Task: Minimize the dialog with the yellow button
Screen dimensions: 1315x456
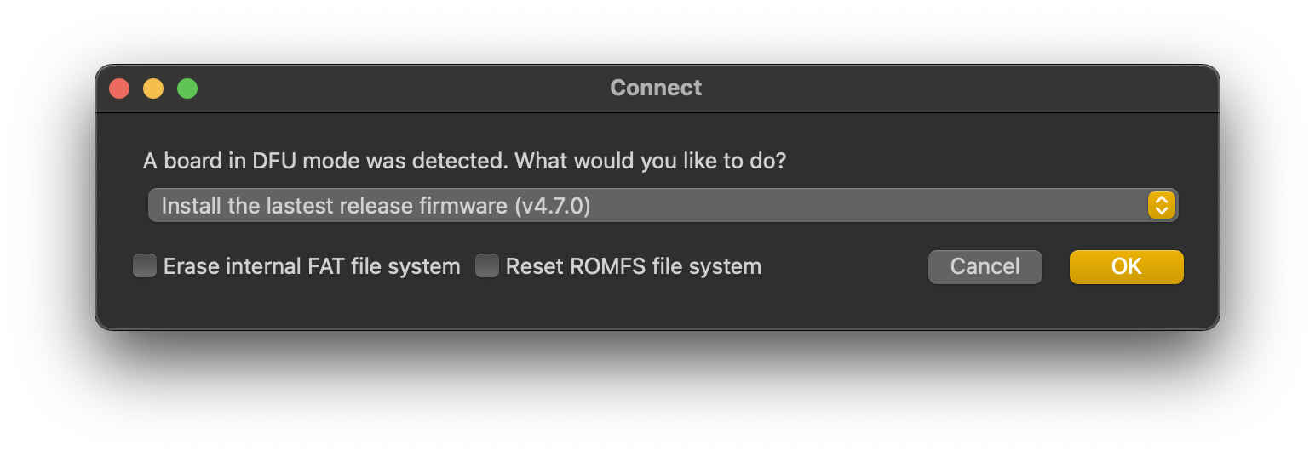Action: (153, 88)
